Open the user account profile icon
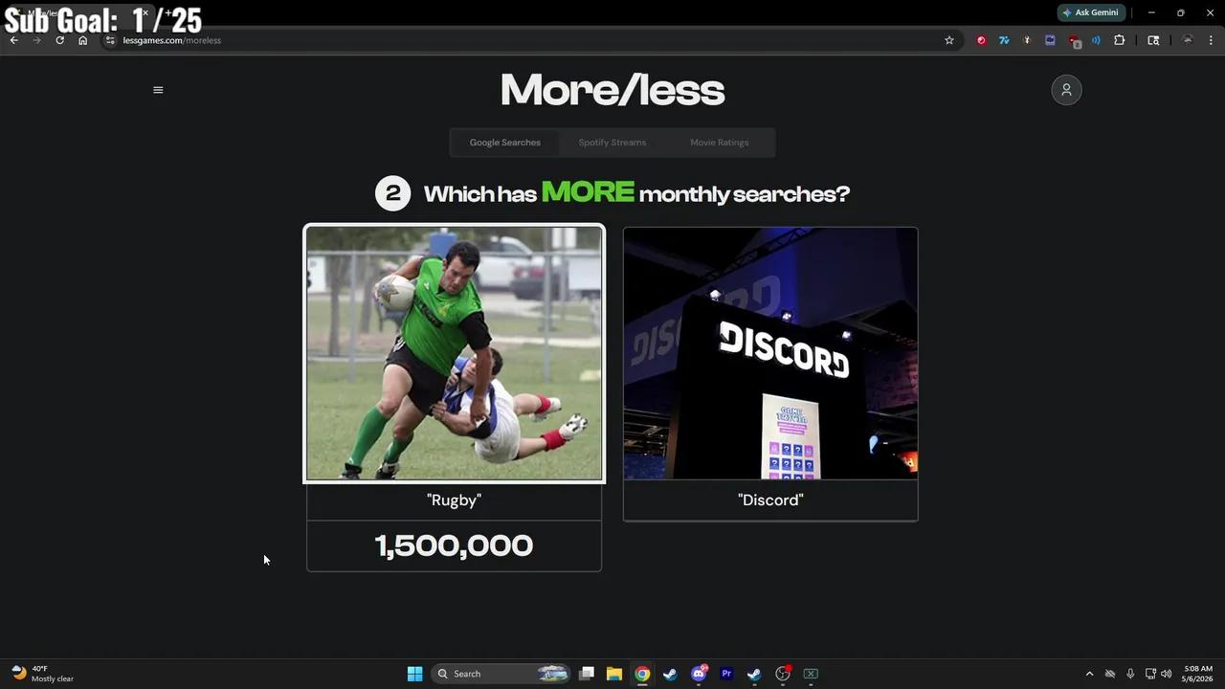Viewport: 1225px width, 689px height. pos(1066,90)
